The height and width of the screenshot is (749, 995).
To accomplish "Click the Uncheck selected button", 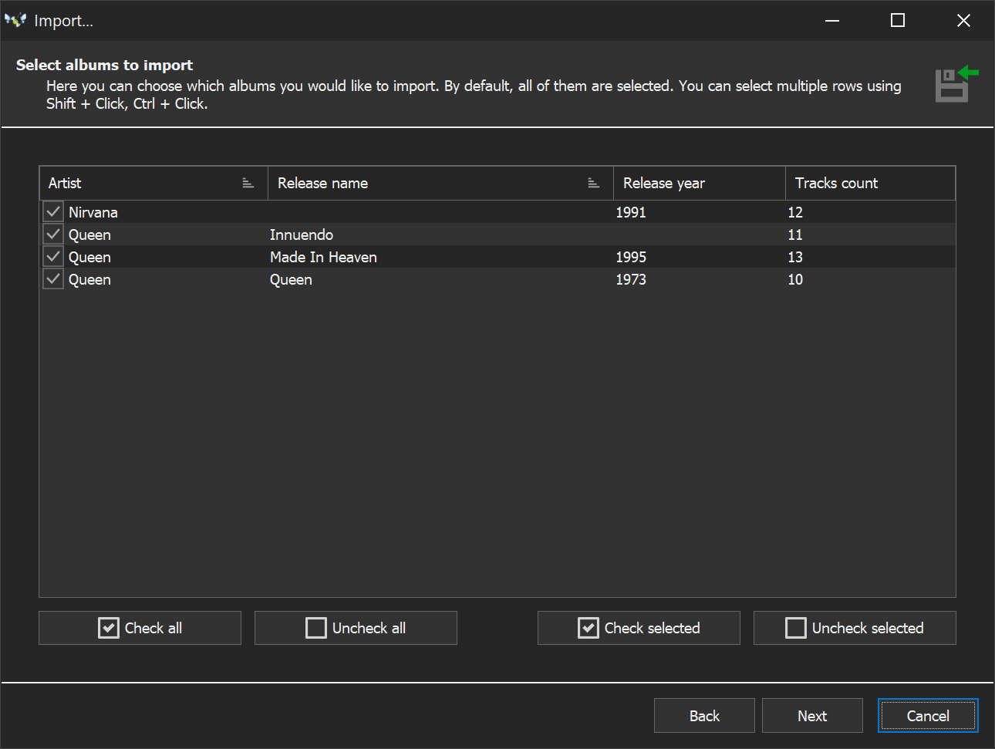I will coord(855,628).
